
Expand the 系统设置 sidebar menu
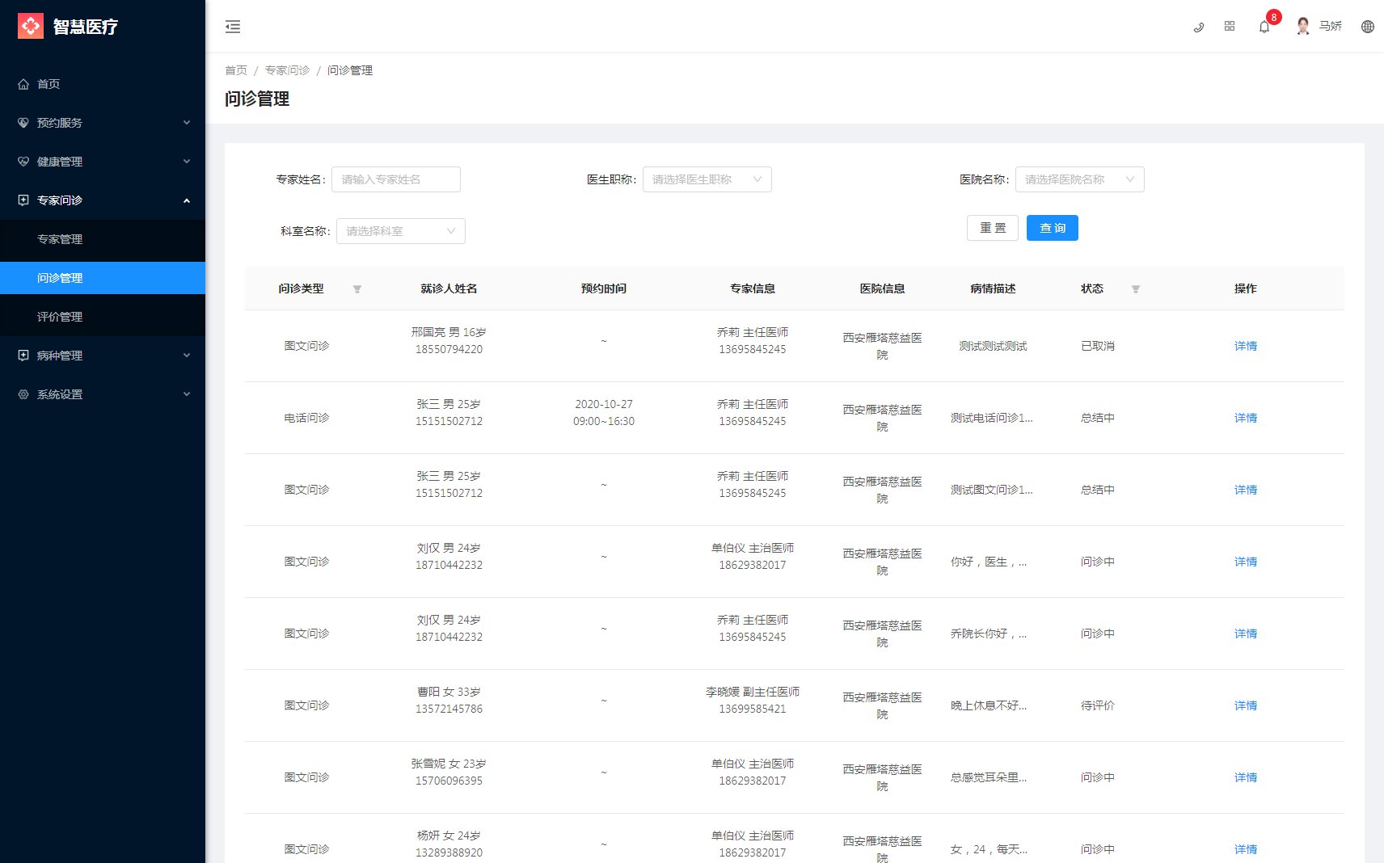103,394
